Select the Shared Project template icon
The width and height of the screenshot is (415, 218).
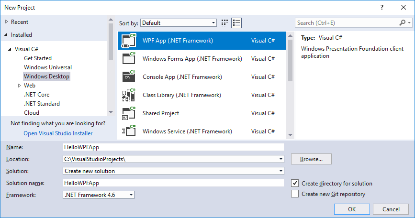coord(129,113)
